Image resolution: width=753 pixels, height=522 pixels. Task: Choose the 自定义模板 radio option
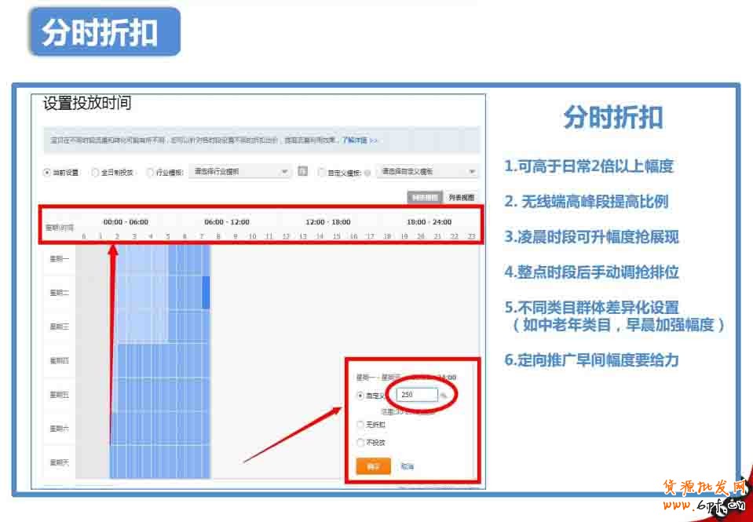[x=321, y=173]
